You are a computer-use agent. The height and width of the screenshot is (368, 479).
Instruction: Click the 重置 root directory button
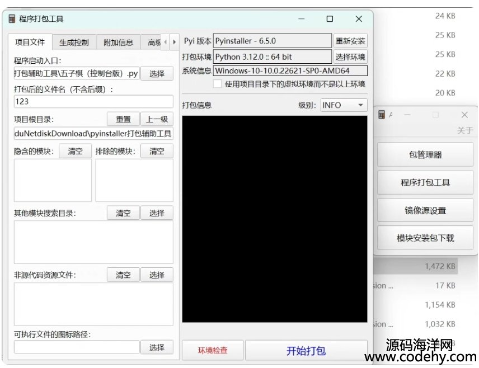click(123, 119)
